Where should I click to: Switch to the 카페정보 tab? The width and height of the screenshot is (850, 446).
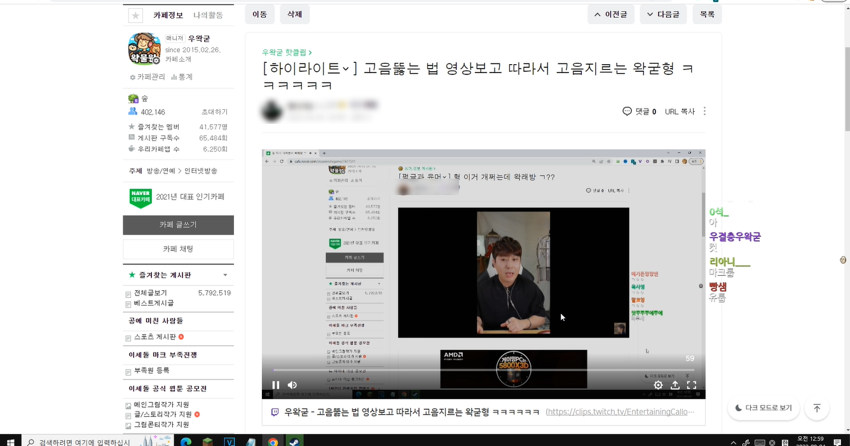168,15
